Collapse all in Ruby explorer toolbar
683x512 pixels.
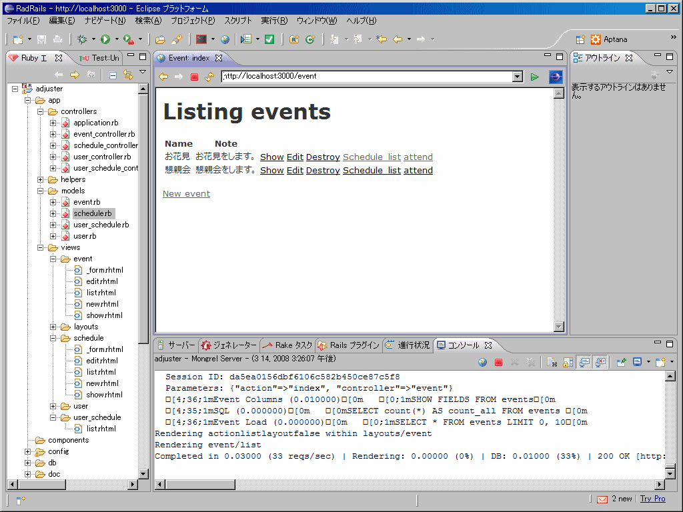pos(112,75)
